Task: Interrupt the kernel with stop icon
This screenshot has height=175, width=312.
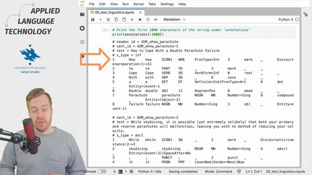Action: 140,19
